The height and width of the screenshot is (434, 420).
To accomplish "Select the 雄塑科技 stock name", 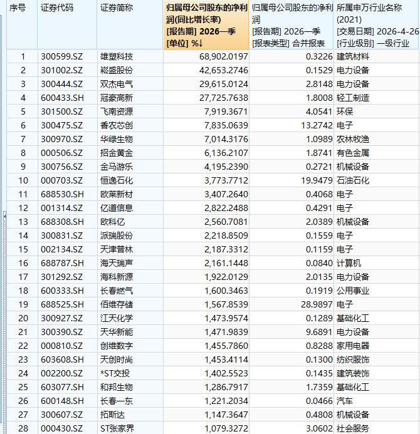I will click(x=117, y=56).
